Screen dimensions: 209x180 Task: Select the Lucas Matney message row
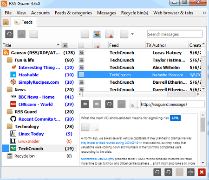point(139,53)
